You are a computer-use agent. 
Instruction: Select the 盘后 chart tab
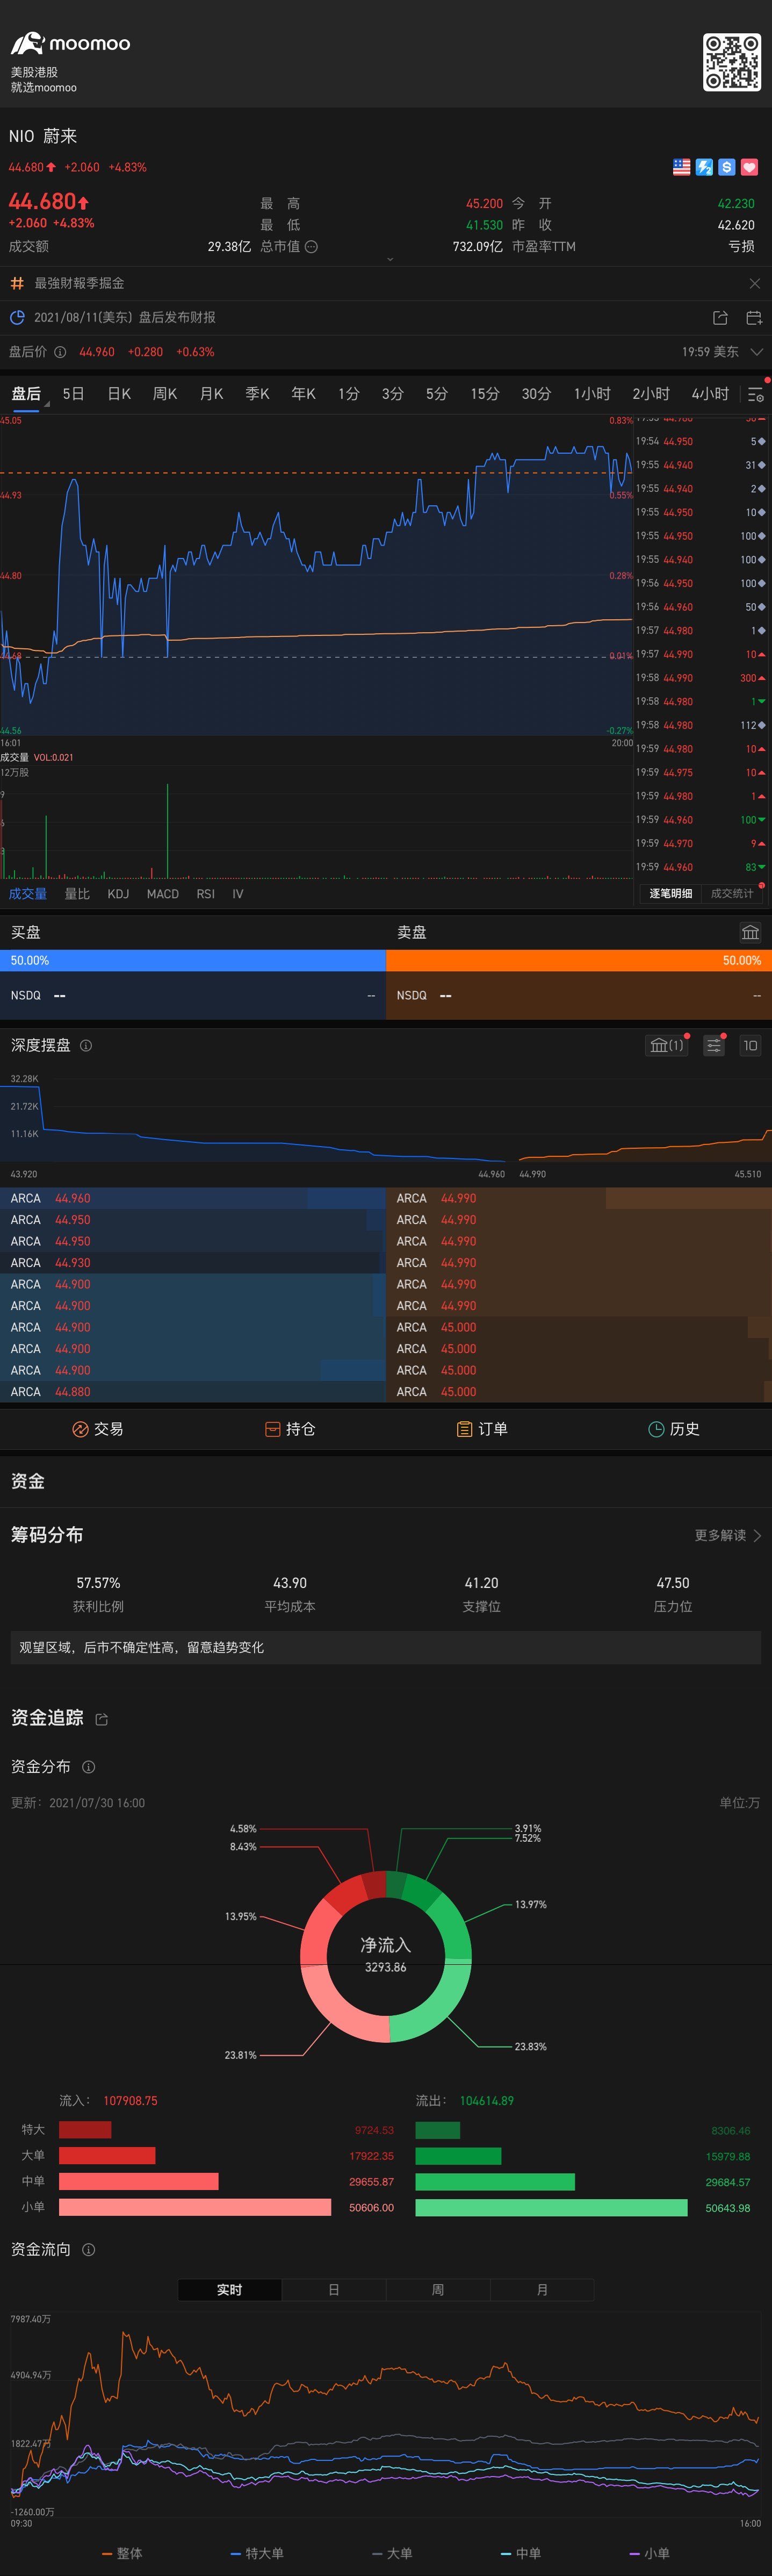tap(26, 394)
